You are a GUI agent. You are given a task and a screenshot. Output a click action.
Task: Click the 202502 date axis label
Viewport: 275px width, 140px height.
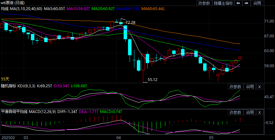[x=8, y=138]
